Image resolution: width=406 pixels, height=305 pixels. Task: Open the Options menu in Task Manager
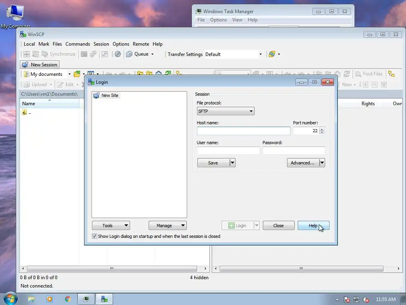click(x=218, y=20)
